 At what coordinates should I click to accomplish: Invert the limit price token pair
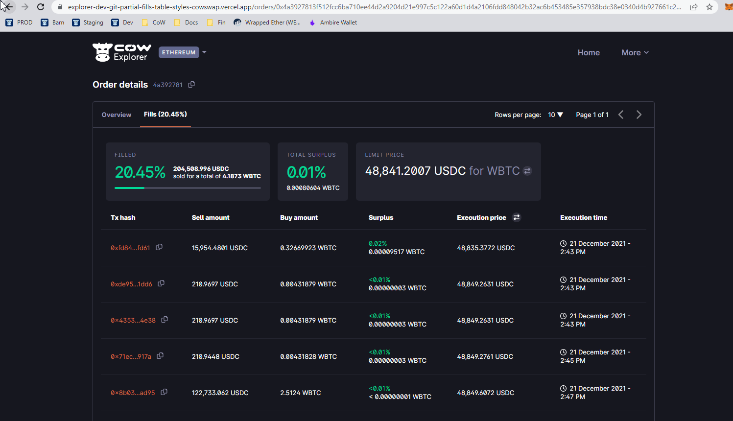(527, 171)
